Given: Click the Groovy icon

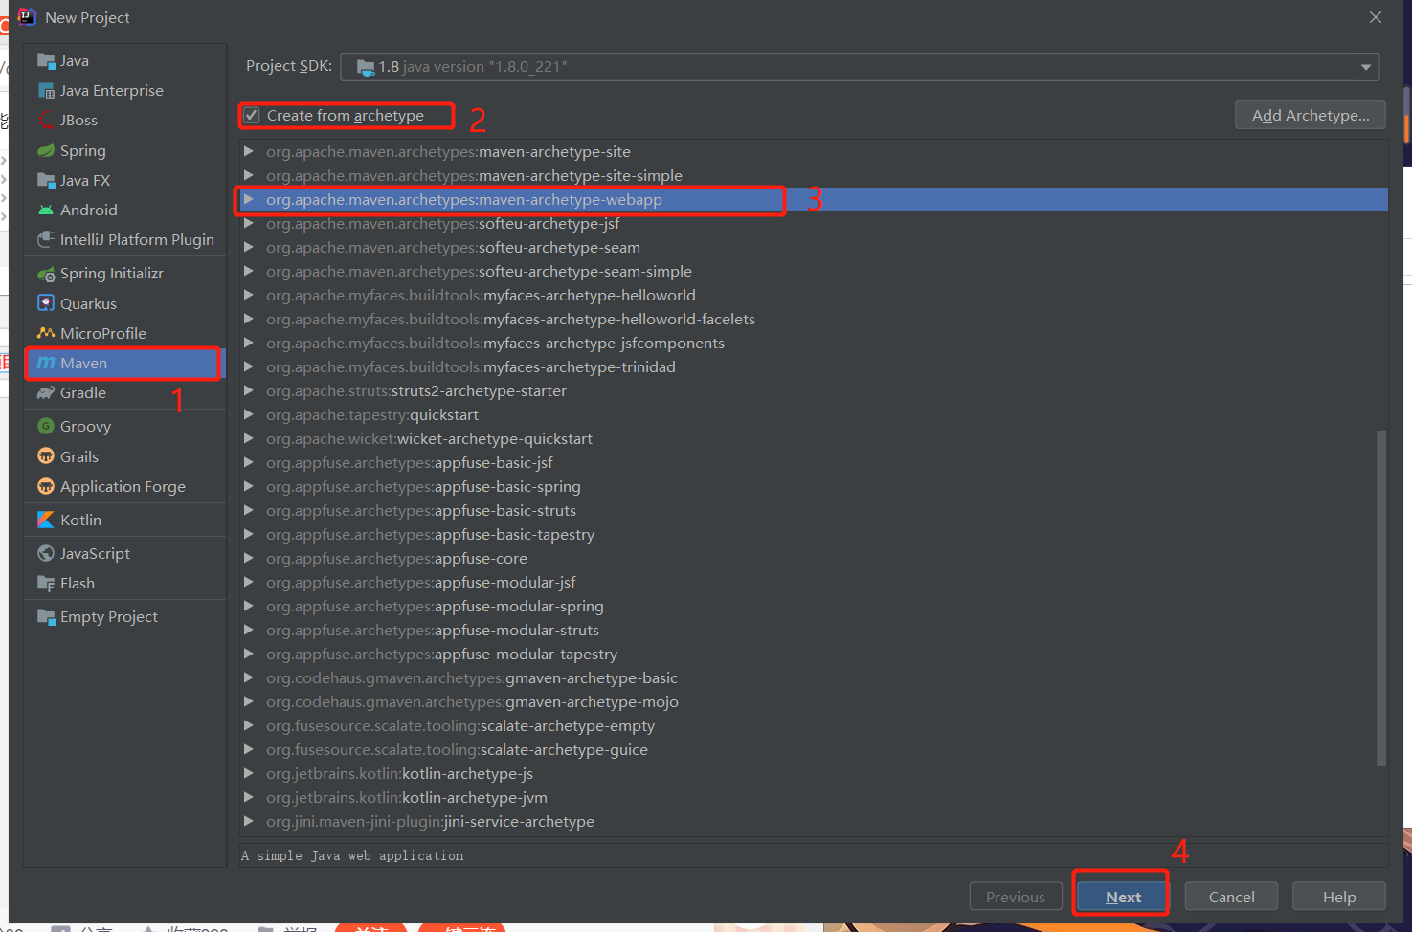Looking at the screenshot, I should [x=45, y=427].
